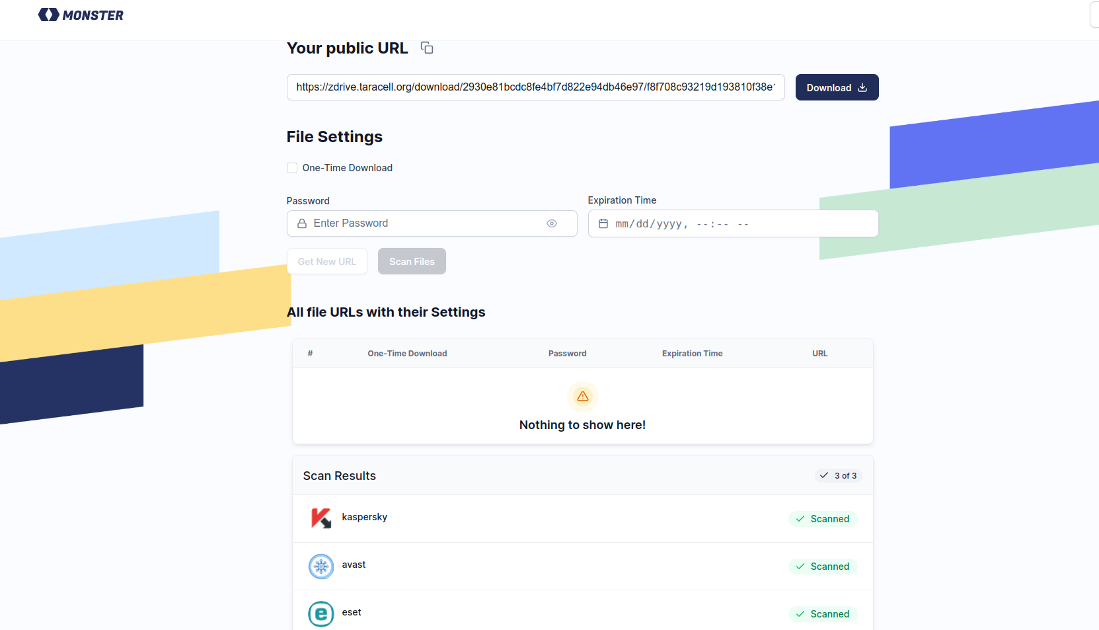The image size is (1099, 630).
Task: Focus the Enter Password field
Action: [x=423, y=223]
